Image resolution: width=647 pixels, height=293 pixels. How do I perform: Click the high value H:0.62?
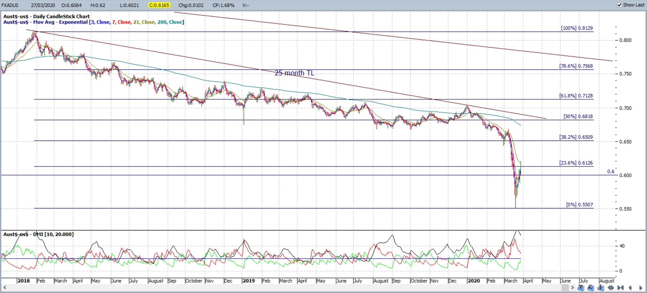pyautogui.click(x=98, y=5)
